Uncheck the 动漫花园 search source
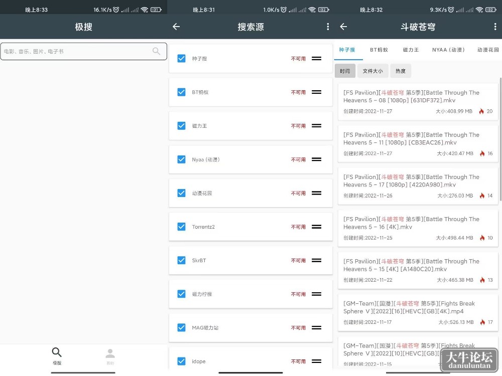 click(x=182, y=193)
